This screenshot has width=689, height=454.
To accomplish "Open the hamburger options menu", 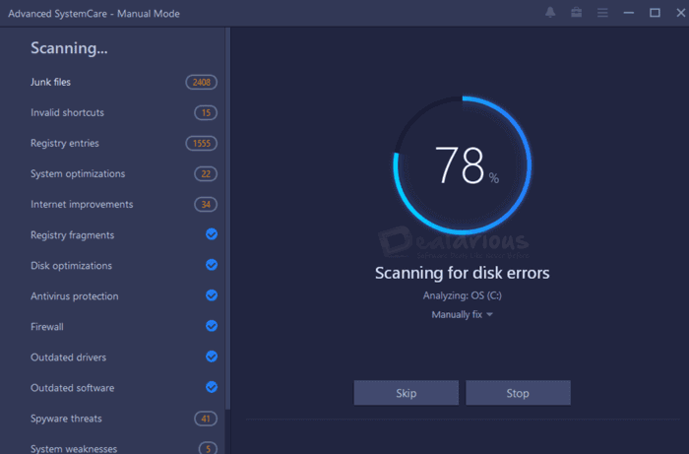I will (x=602, y=13).
